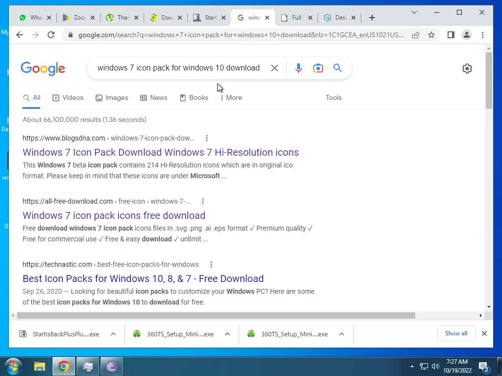Click the horizontal scrollbar thumb

pyautogui.click(x=216, y=316)
